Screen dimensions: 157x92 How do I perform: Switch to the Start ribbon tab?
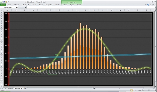9,5
